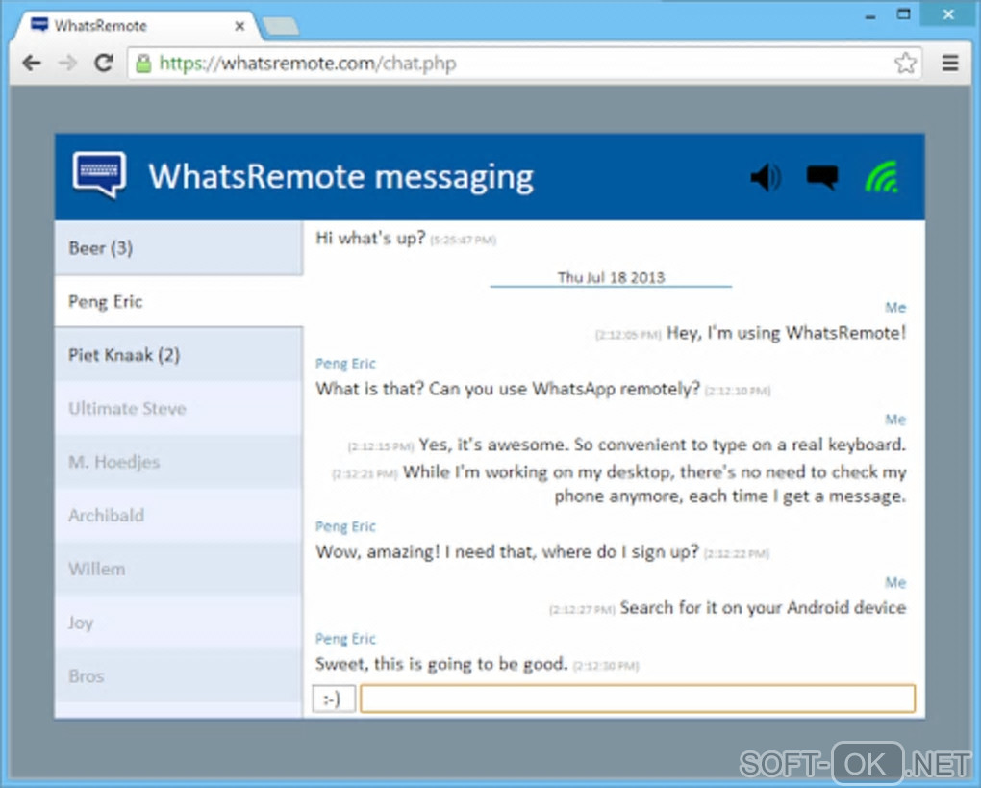Screen dimensions: 981x788
Task: Click the green padlock security icon
Action: 143,63
